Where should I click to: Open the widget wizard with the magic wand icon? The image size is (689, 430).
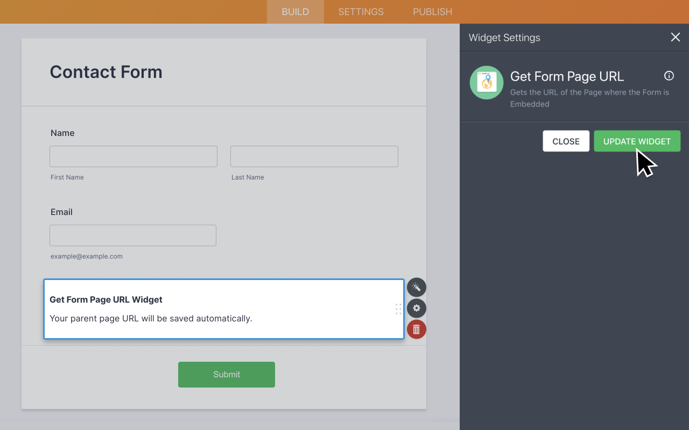pyautogui.click(x=416, y=287)
